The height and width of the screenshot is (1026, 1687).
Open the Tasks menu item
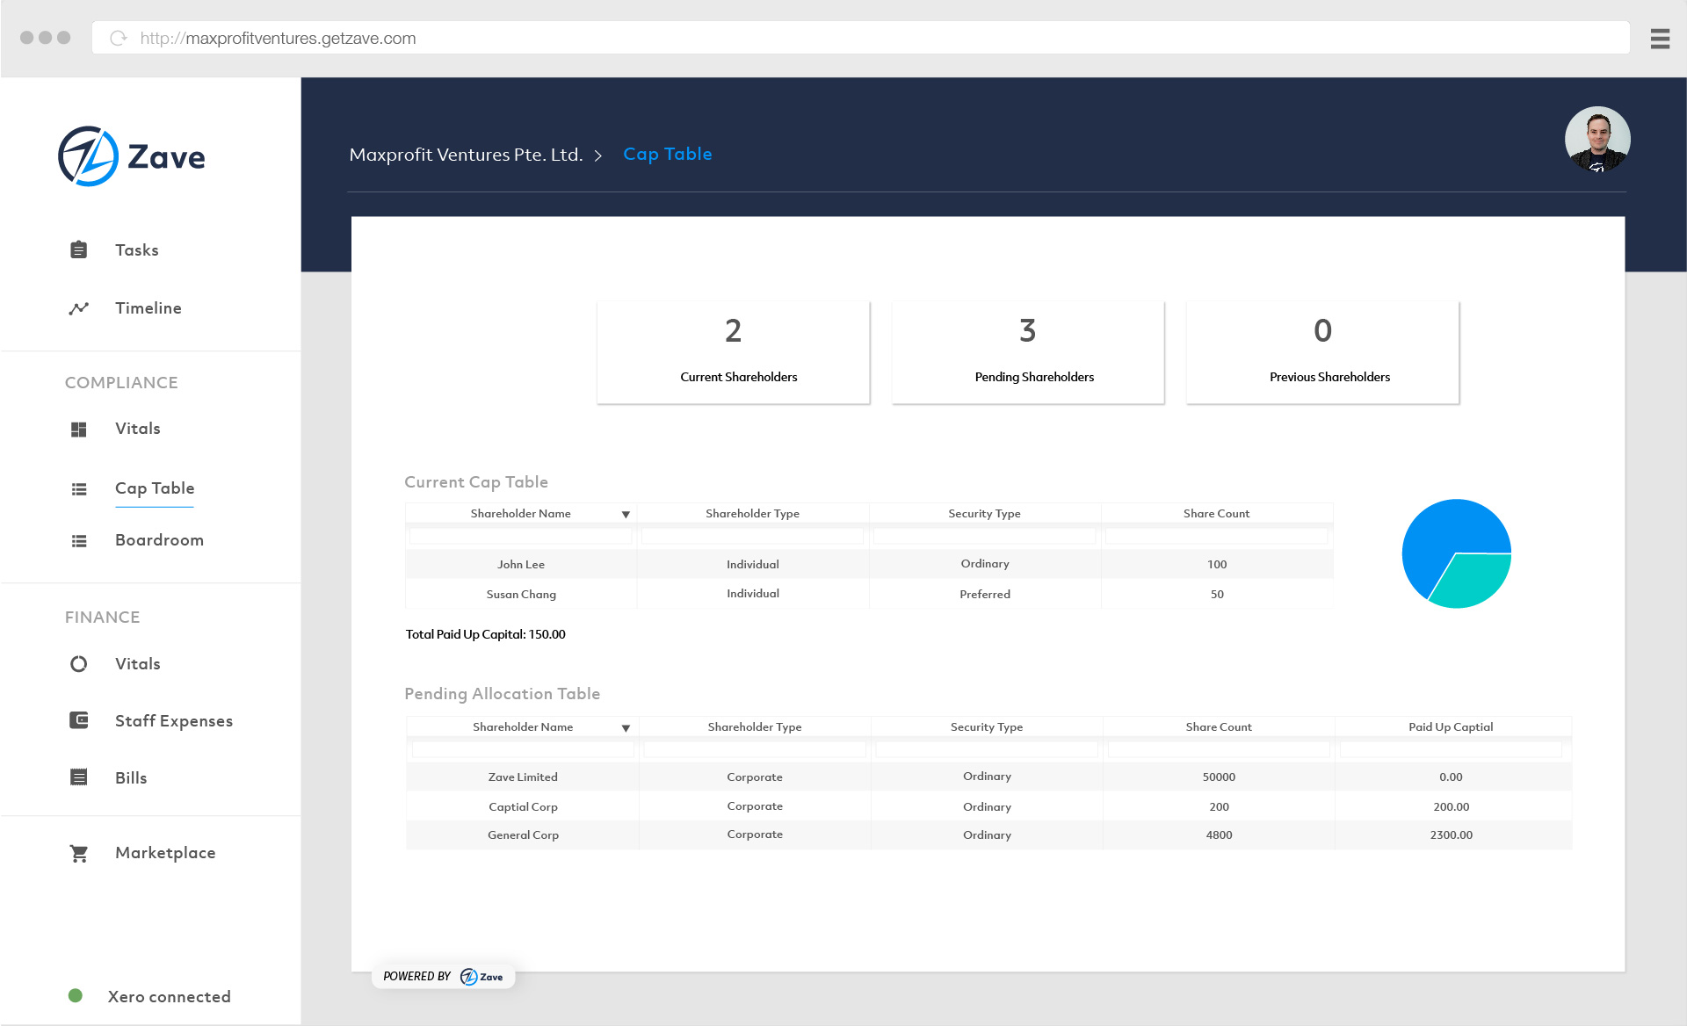point(137,250)
